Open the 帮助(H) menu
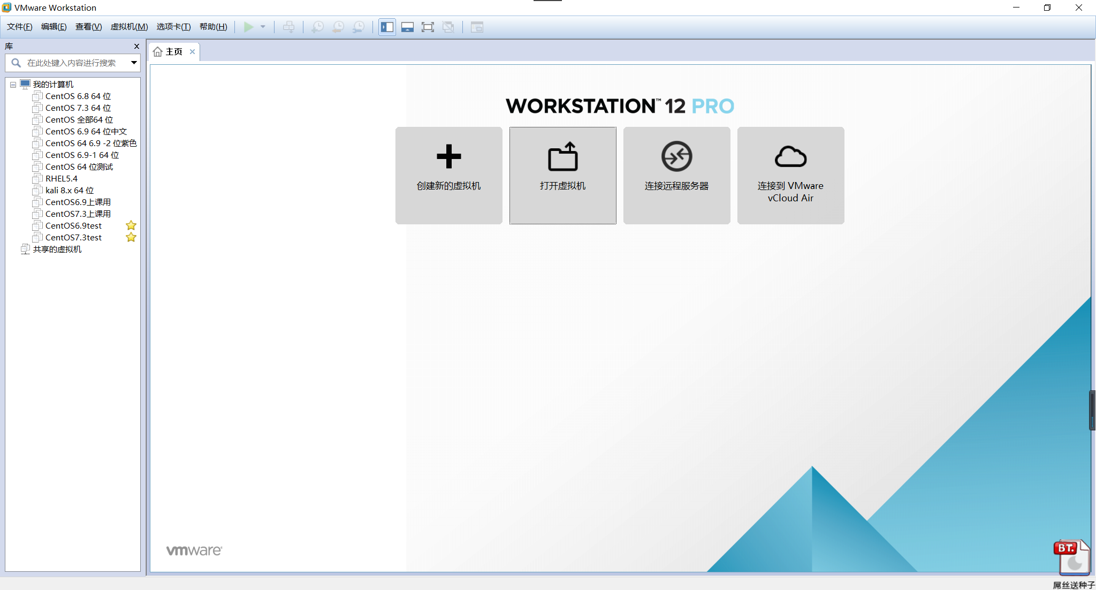1096x590 pixels. pyautogui.click(x=214, y=27)
